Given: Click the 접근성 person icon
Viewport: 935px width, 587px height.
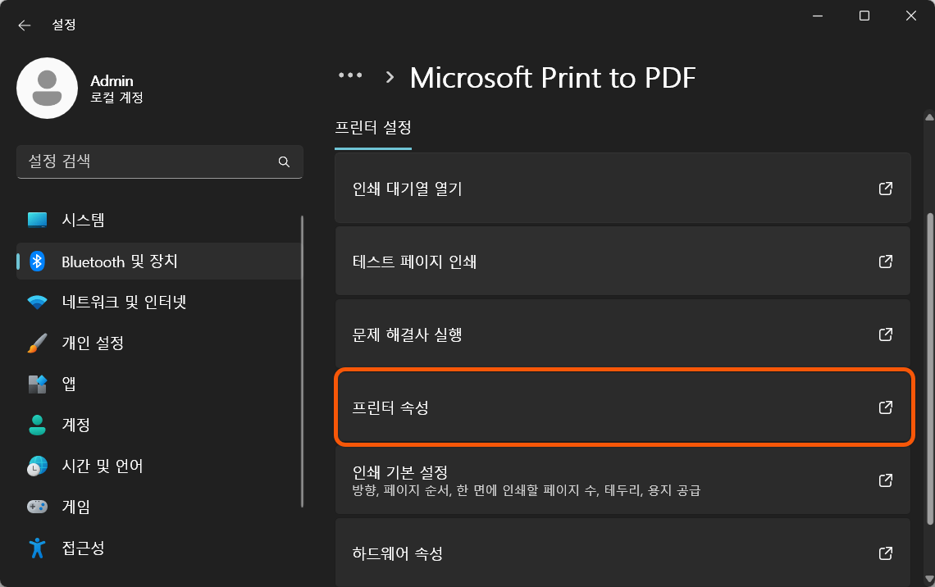Looking at the screenshot, I should coord(39,548).
